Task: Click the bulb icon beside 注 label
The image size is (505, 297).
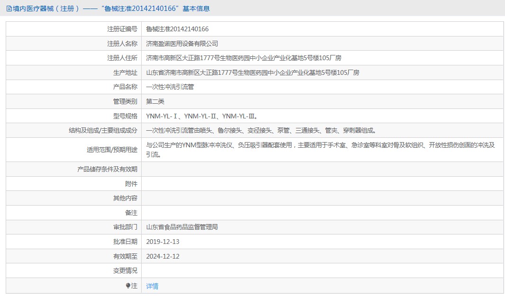Action: (x=128, y=286)
